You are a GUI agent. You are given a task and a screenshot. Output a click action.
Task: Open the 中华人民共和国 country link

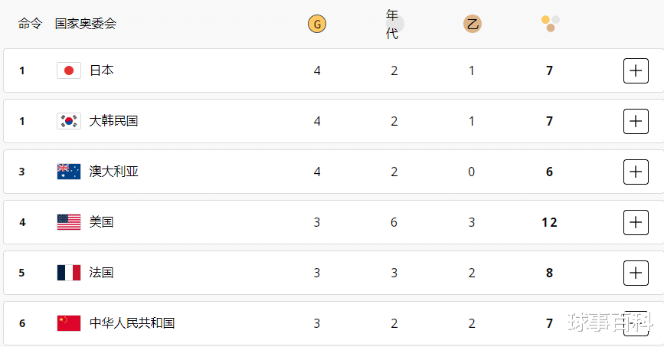(132, 323)
